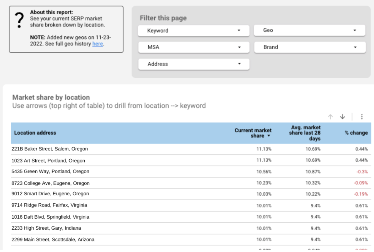
Task: Sort table by the % change column
Action: click(356, 133)
